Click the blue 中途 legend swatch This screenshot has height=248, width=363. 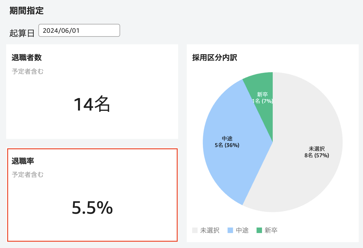(231, 230)
